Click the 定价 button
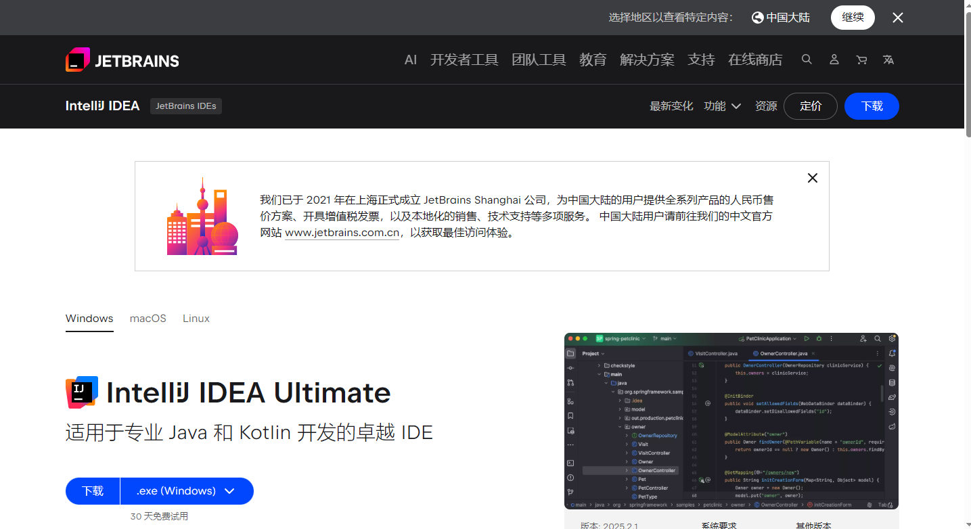Image resolution: width=971 pixels, height=529 pixels. point(810,106)
